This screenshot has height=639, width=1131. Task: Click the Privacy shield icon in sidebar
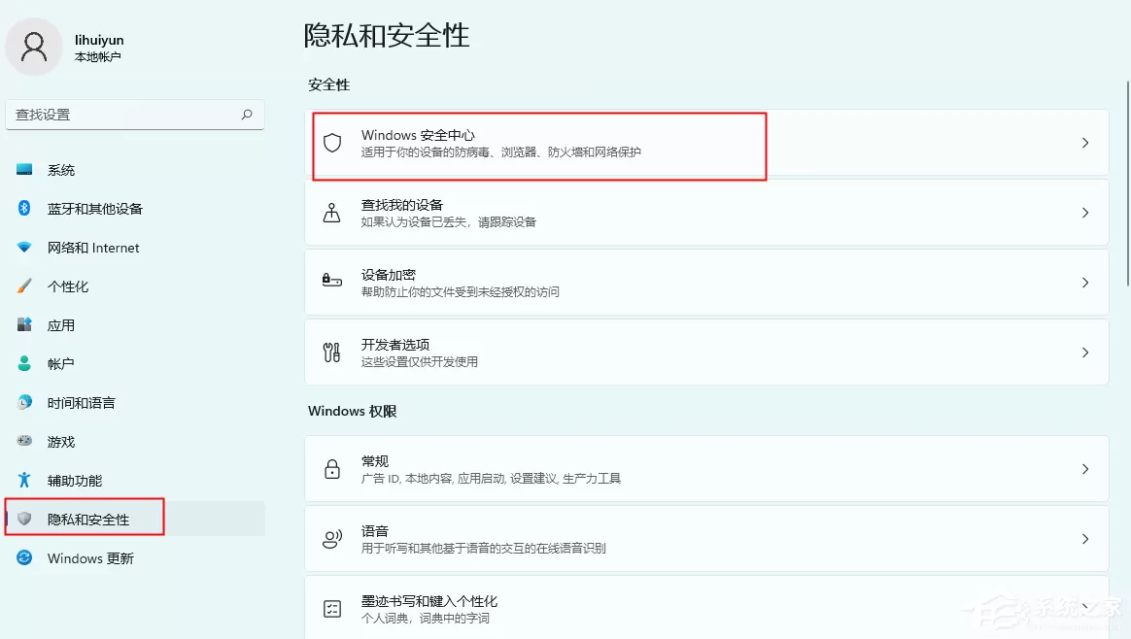coord(24,519)
